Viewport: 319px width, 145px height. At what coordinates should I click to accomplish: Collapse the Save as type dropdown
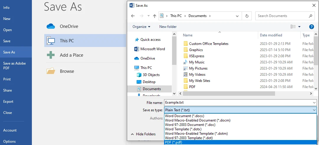click(x=314, y=110)
